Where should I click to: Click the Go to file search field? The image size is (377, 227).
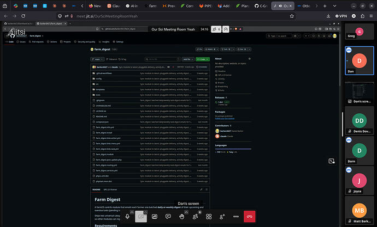(x=162, y=59)
